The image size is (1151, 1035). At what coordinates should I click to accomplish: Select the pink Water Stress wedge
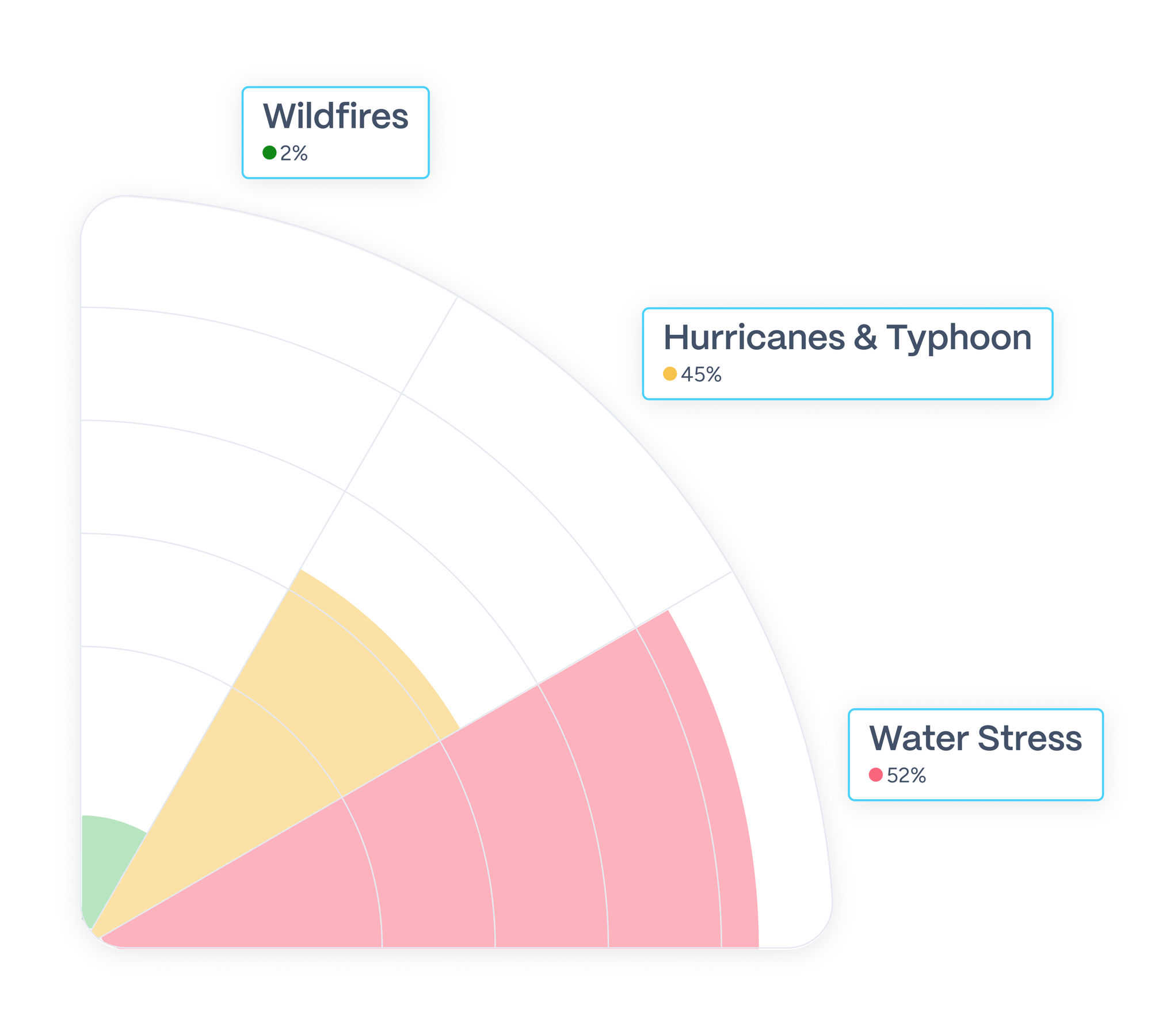[518, 834]
